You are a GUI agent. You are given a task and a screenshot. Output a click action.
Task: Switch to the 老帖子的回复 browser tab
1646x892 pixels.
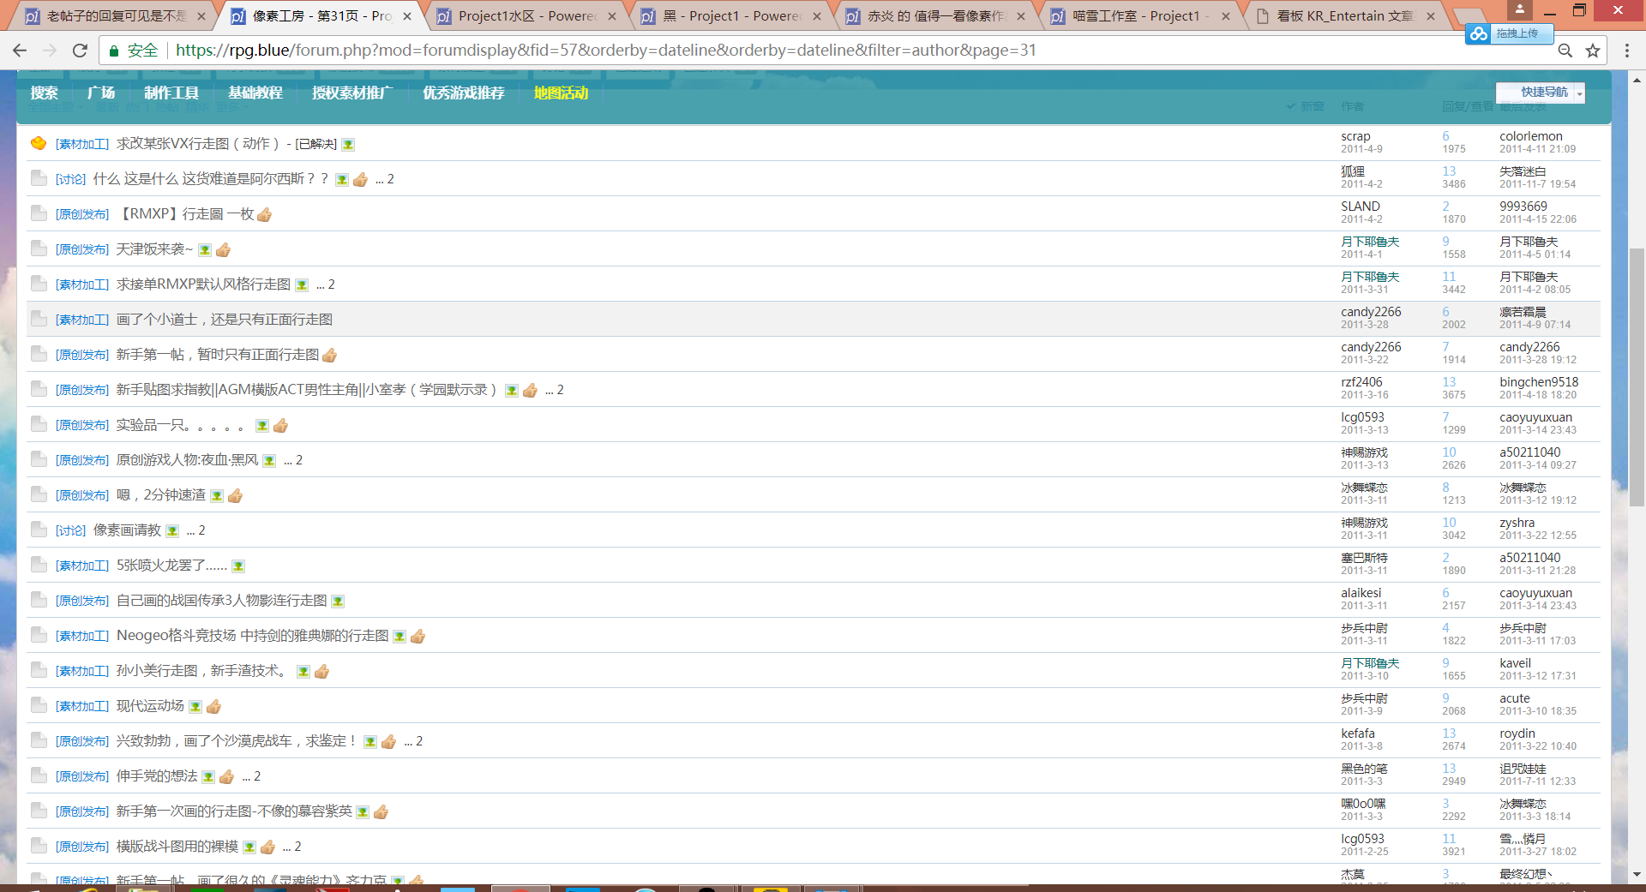(x=116, y=16)
